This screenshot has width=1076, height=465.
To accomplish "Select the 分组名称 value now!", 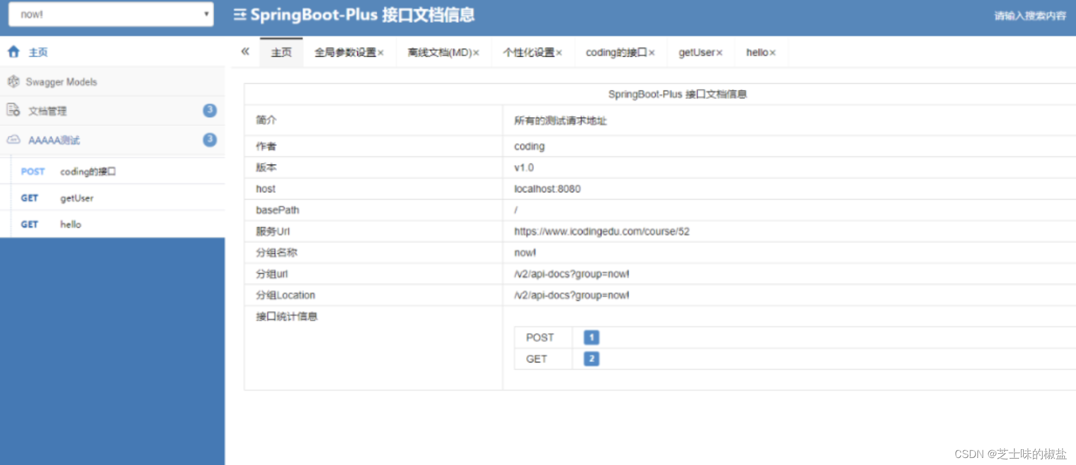I will click(525, 252).
